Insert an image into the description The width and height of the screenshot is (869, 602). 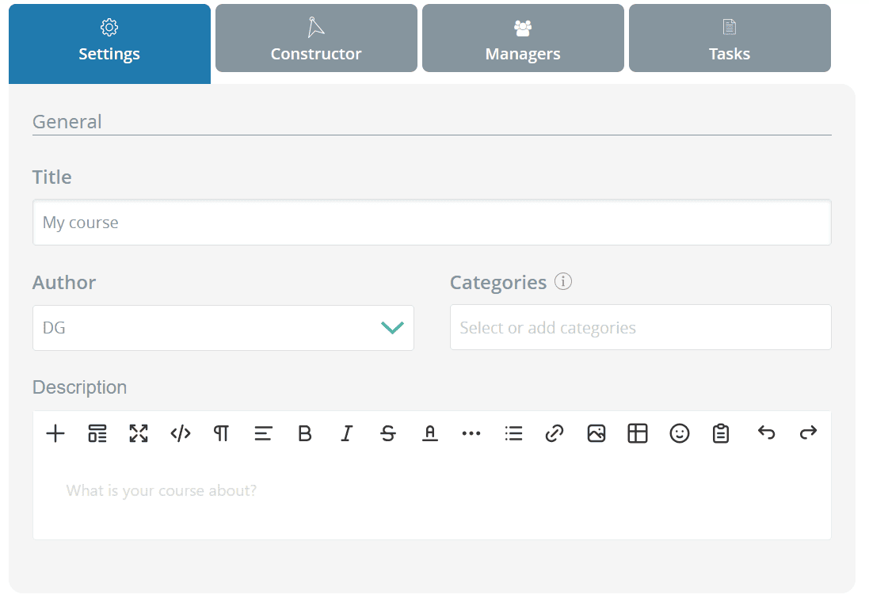[x=596, y=433]
